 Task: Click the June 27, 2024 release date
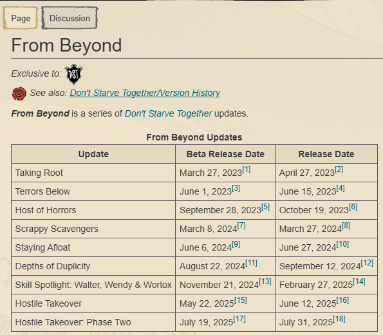308,247
